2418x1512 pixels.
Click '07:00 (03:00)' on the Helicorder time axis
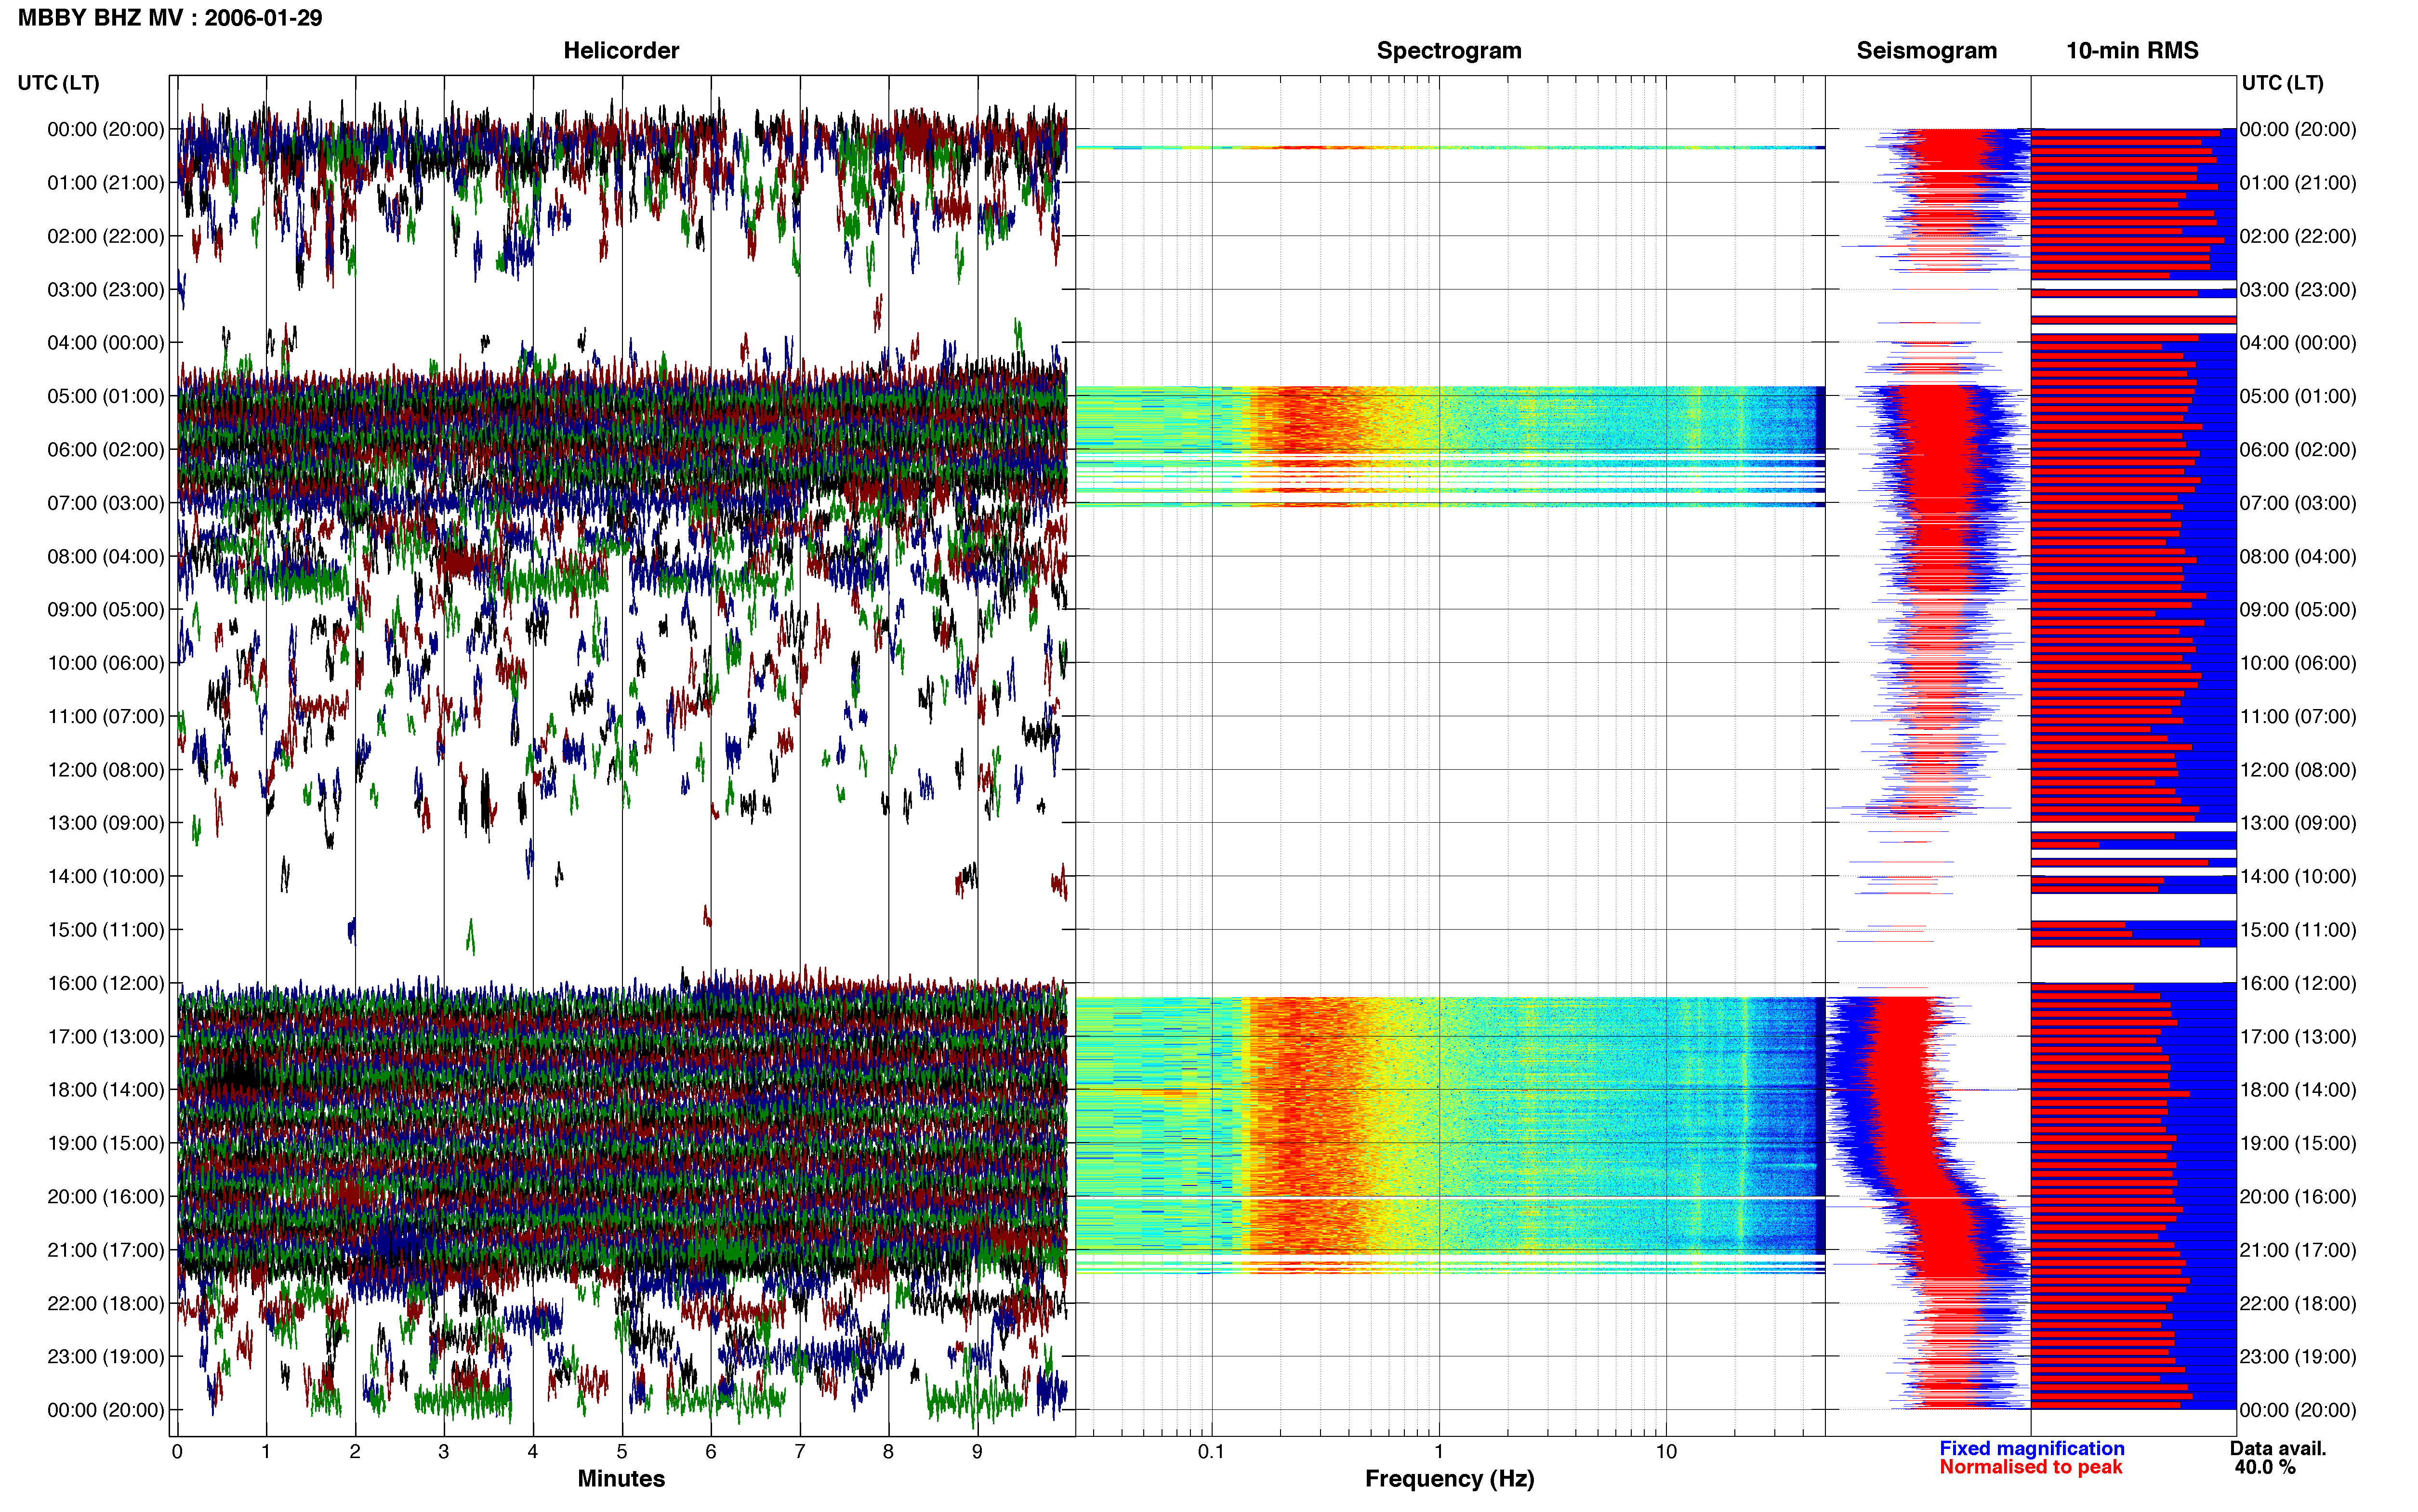106,503
